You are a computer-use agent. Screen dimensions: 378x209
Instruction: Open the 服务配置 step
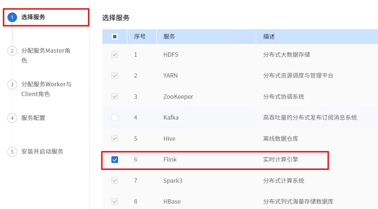click(x=33, y=118)
